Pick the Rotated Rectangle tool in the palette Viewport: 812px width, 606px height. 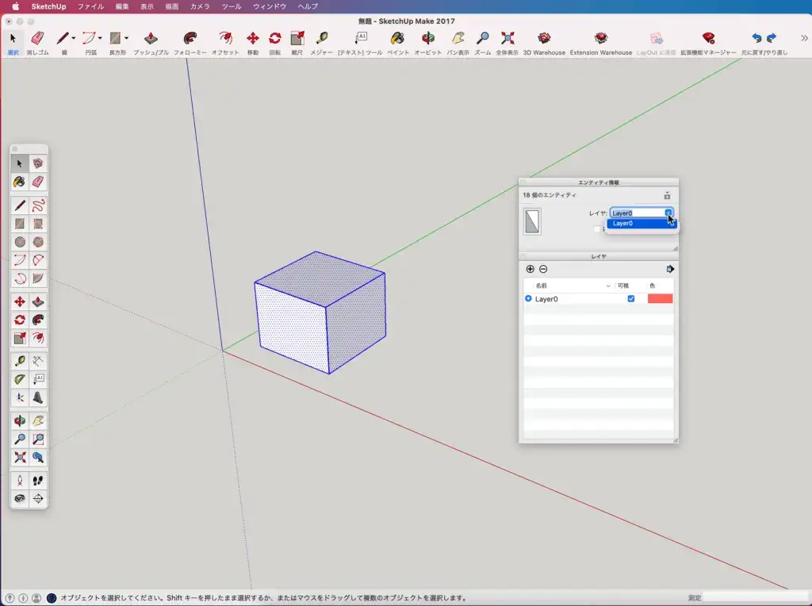point(38,224)
